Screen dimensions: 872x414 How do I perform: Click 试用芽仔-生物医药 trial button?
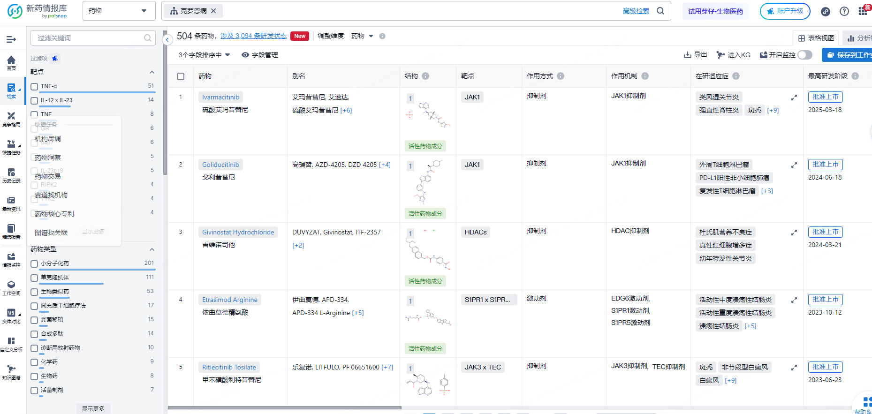pyautogui.click(x=715, y=11)
